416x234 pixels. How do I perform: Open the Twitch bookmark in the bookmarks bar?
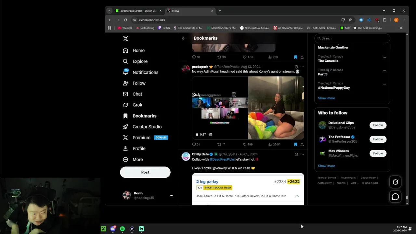click(x=164, y=28)
